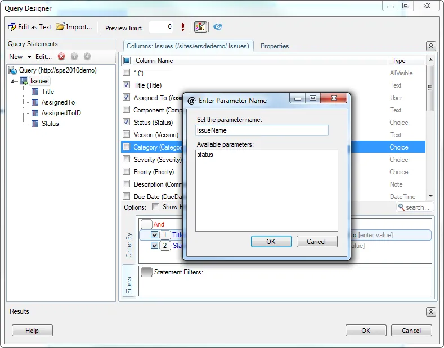Image resolution: width=444 pixels, height=348 pixels.
Task: Check the Severity (Severity) column checkbox
Action: click(127, 160)
